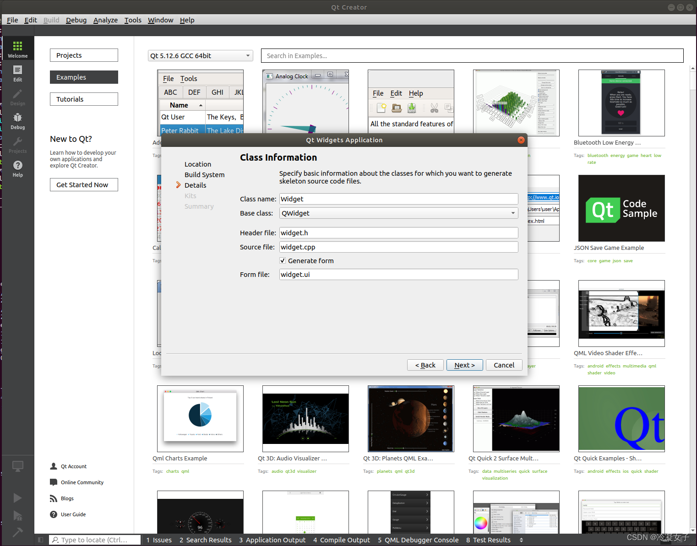The width and height of the screenshot is (697, 546).
Task: Open the QML Debugger Console pane
Action: tap(418, 540)
